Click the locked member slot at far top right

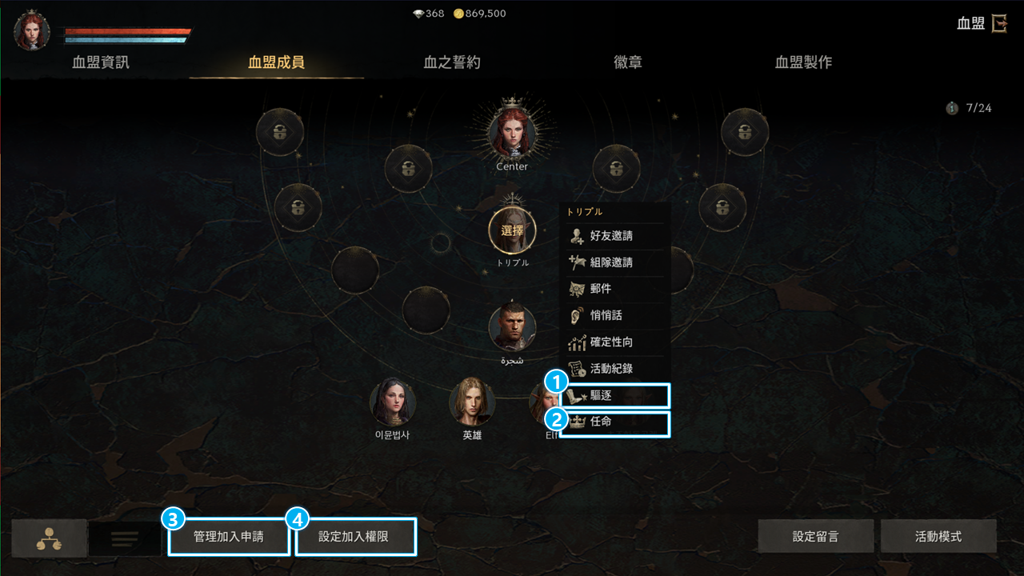point(745,132)
